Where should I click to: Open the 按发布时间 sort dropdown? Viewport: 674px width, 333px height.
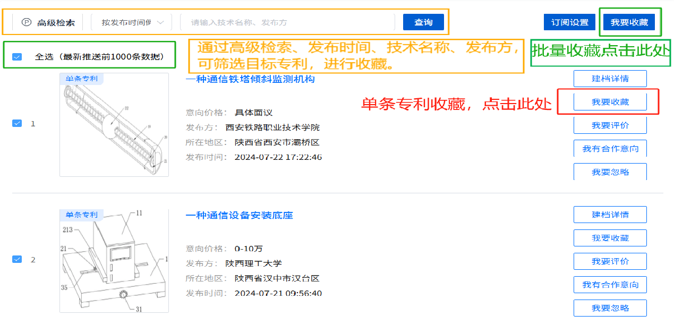(x=133, y=22)
